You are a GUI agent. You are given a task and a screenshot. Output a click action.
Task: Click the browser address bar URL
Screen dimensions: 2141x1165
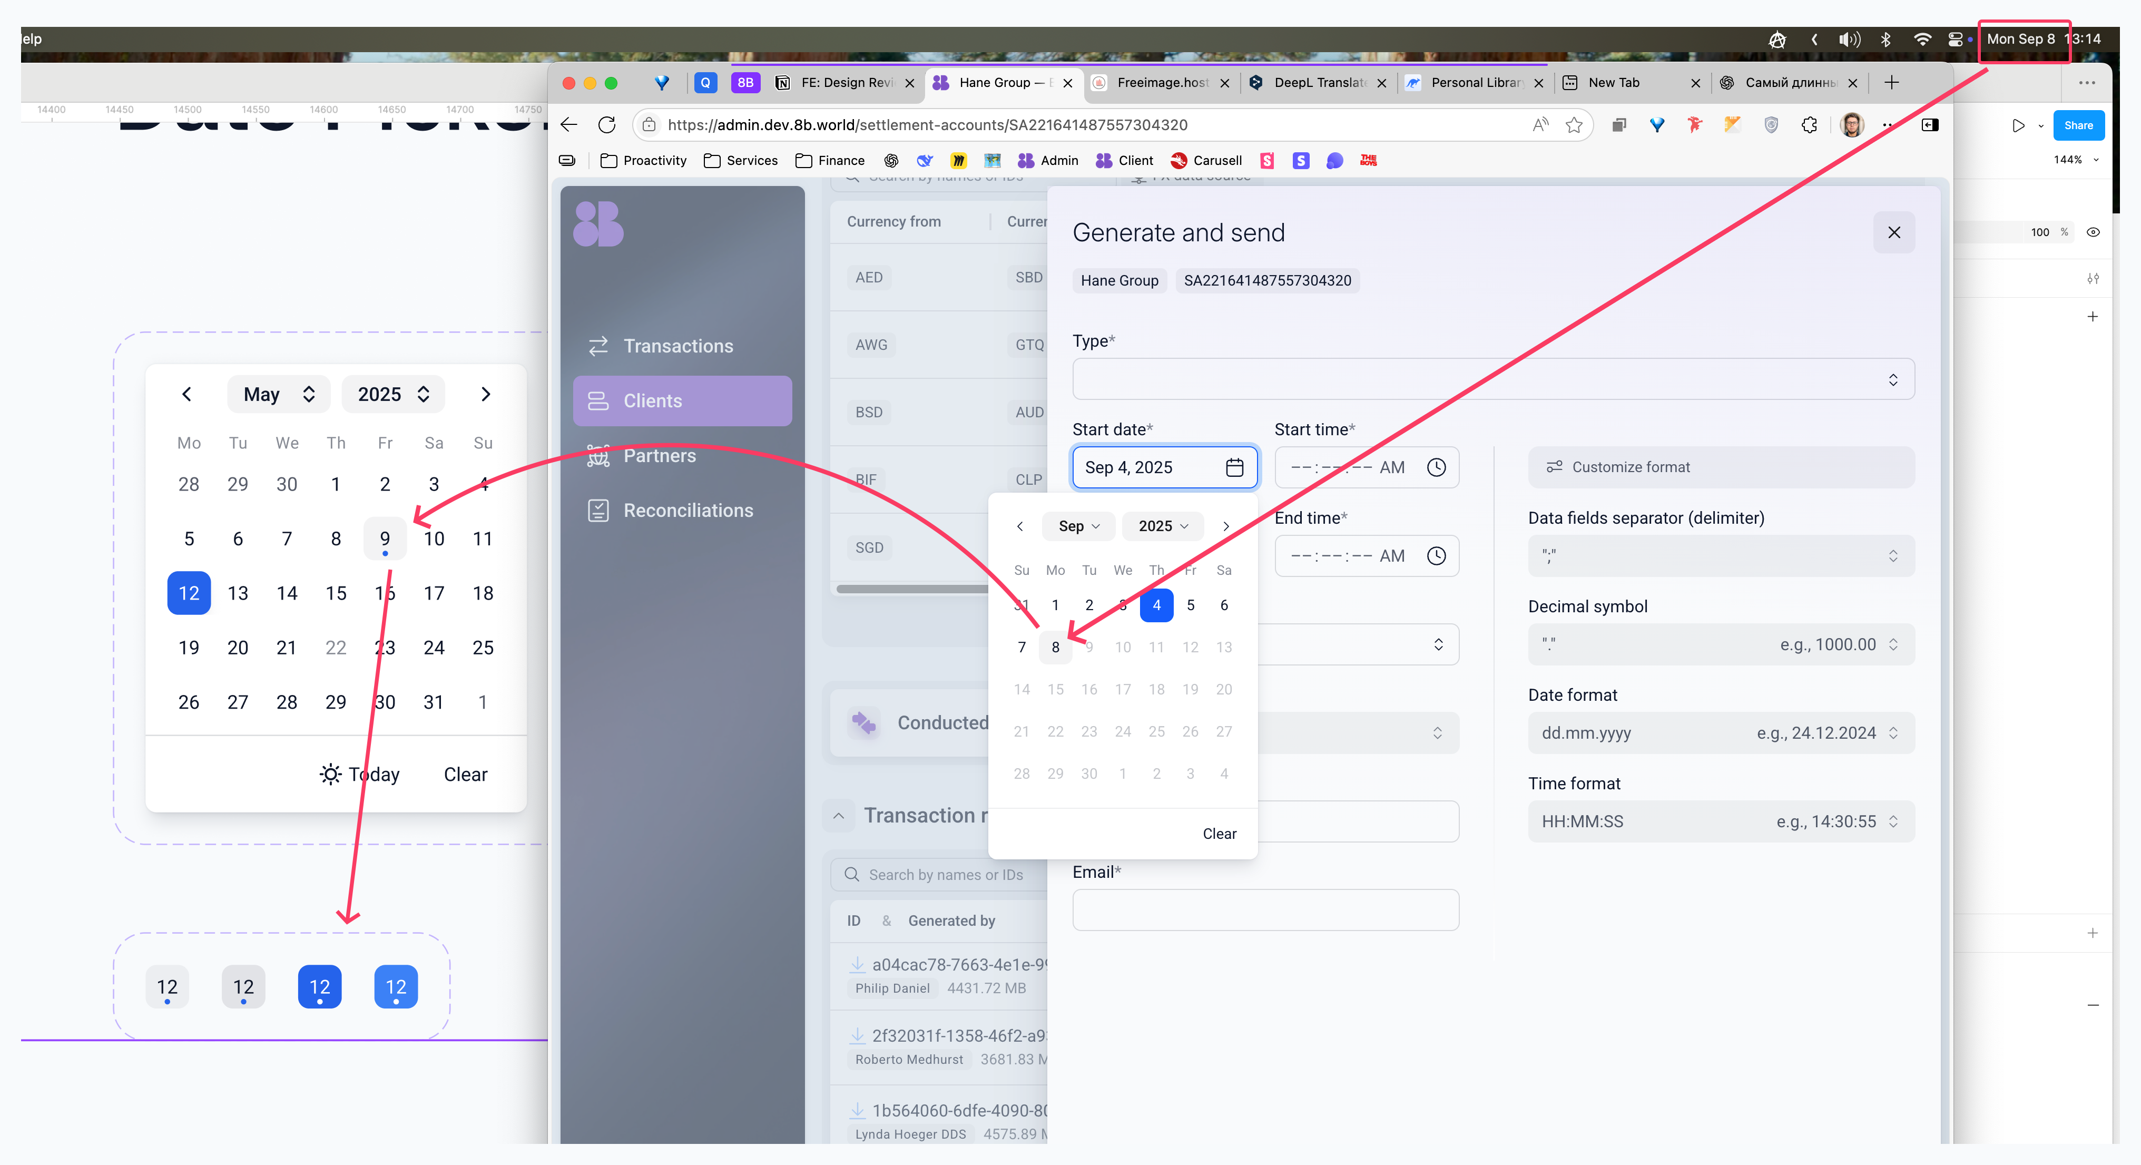[928, 125]
